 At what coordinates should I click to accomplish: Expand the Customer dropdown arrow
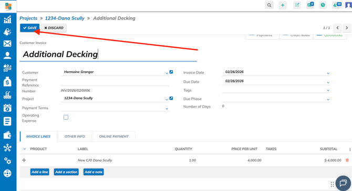pyautogui.click(x=167, y=73)
